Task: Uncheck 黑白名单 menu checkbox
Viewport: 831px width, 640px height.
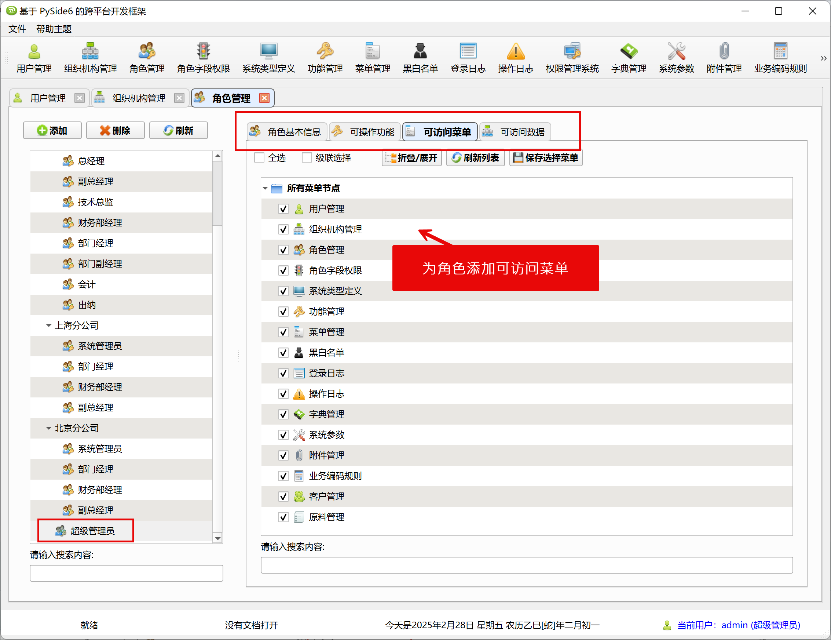Action: tap(283, 353)
